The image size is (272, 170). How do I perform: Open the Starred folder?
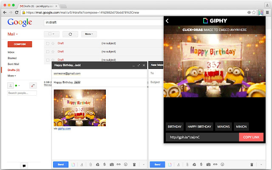click(x=12, y=58)
